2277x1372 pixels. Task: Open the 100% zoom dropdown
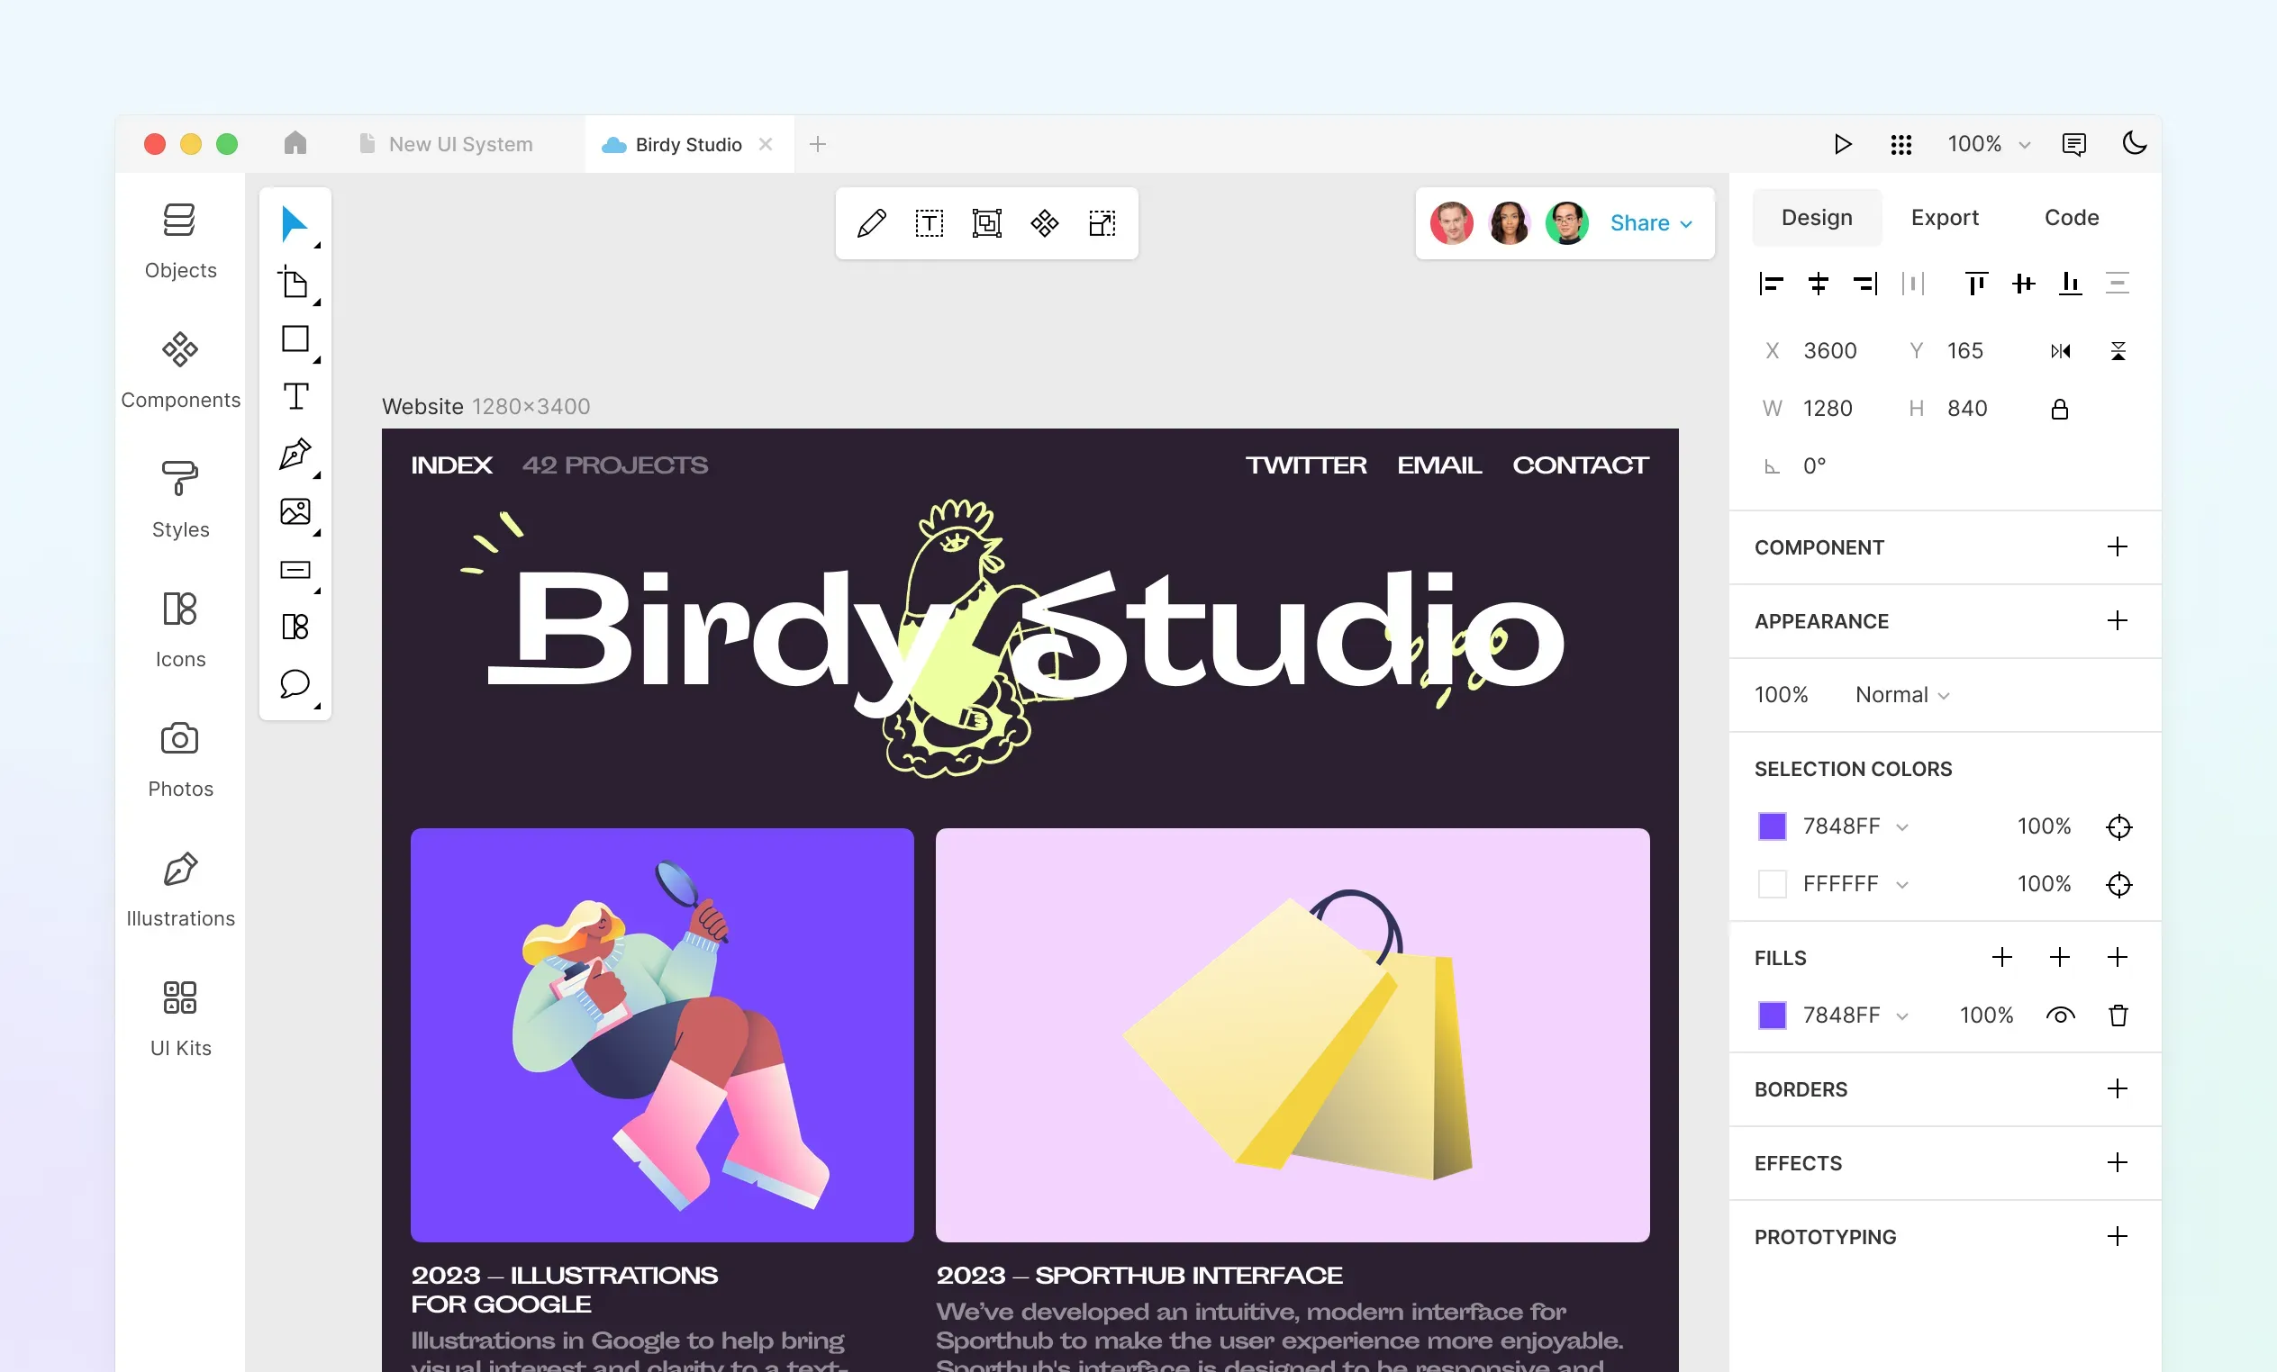pos(1989,144)
